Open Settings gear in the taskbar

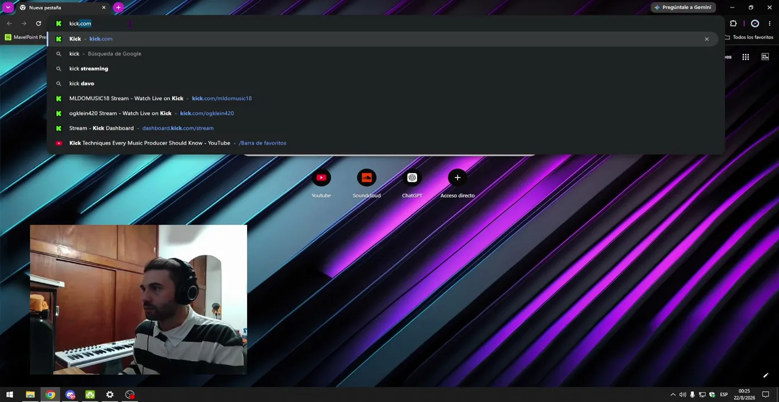pos(110,395)
